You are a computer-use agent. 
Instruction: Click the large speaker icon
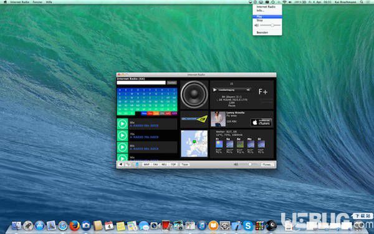pyautogui.click(x=194, y=95)
